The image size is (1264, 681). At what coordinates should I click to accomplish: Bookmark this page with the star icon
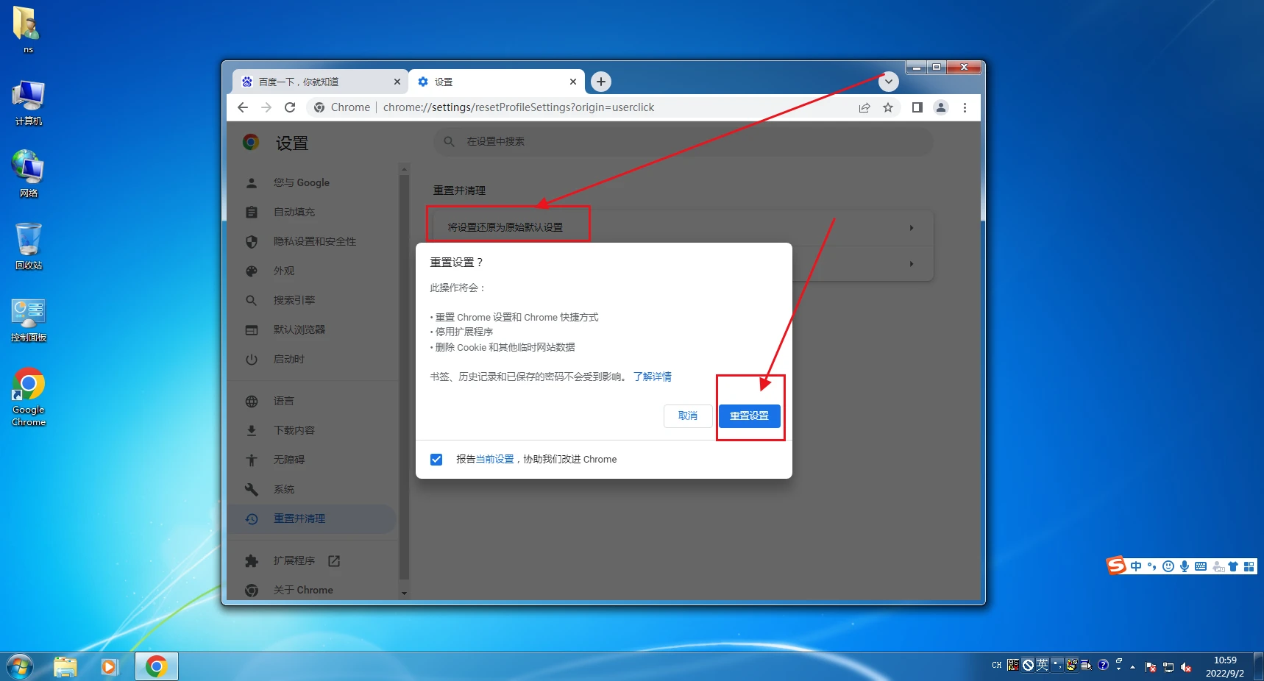coord(888,107)
